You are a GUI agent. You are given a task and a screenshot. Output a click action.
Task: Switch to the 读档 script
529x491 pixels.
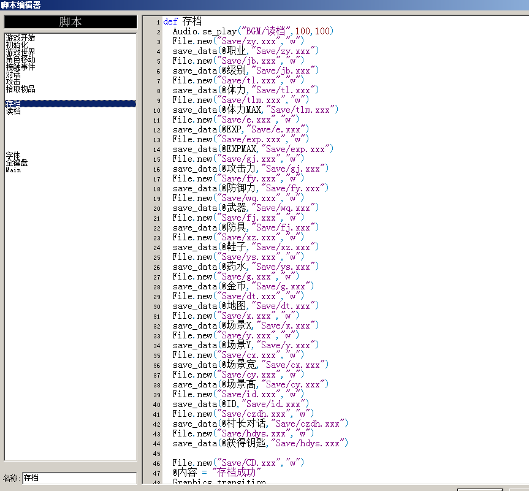13,111
